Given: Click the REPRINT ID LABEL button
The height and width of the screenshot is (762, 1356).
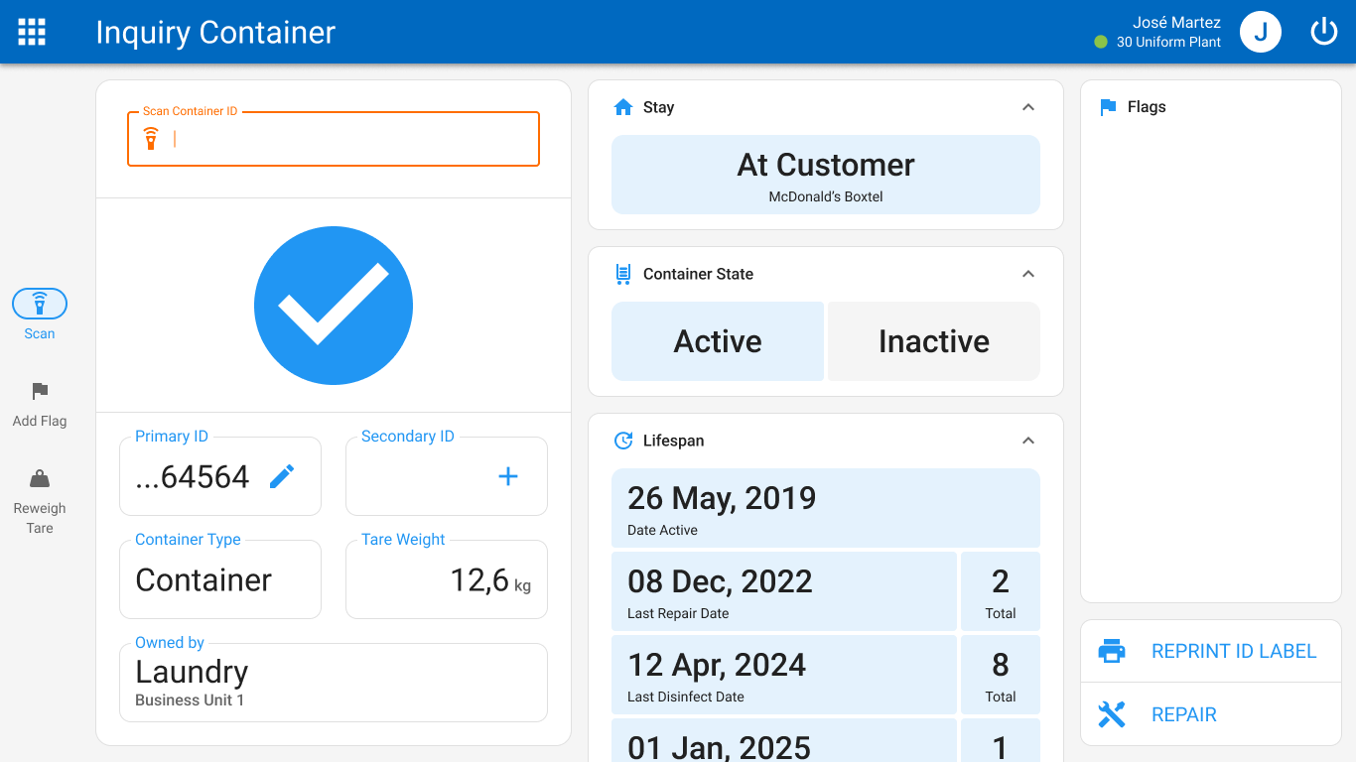Looking at the screenshot, I should point(1211,651).
